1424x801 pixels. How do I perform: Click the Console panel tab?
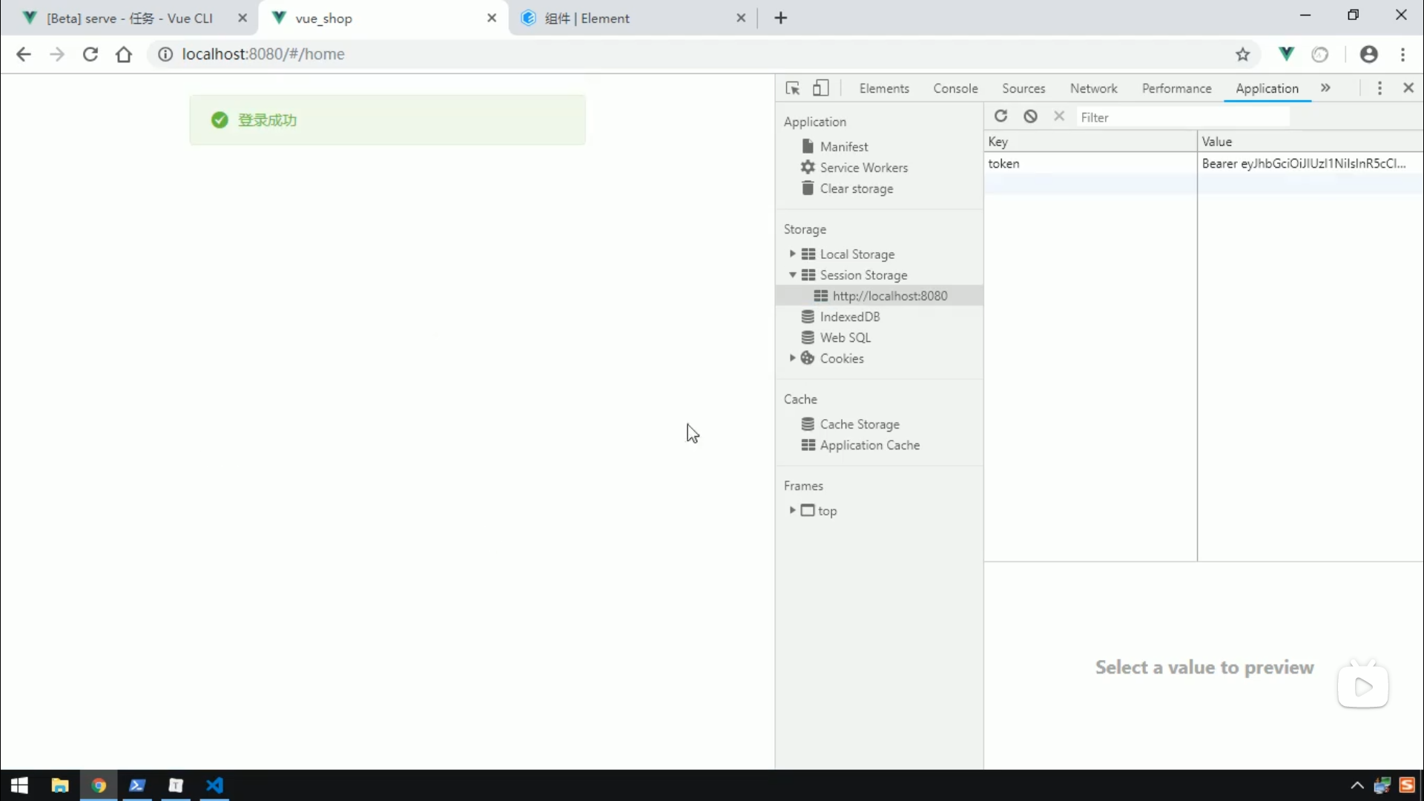tap(955, 88)
